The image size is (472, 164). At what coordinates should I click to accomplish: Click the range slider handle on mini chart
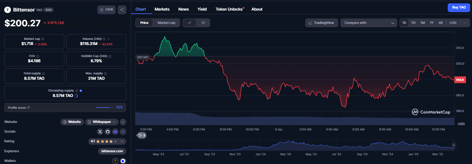454,145
